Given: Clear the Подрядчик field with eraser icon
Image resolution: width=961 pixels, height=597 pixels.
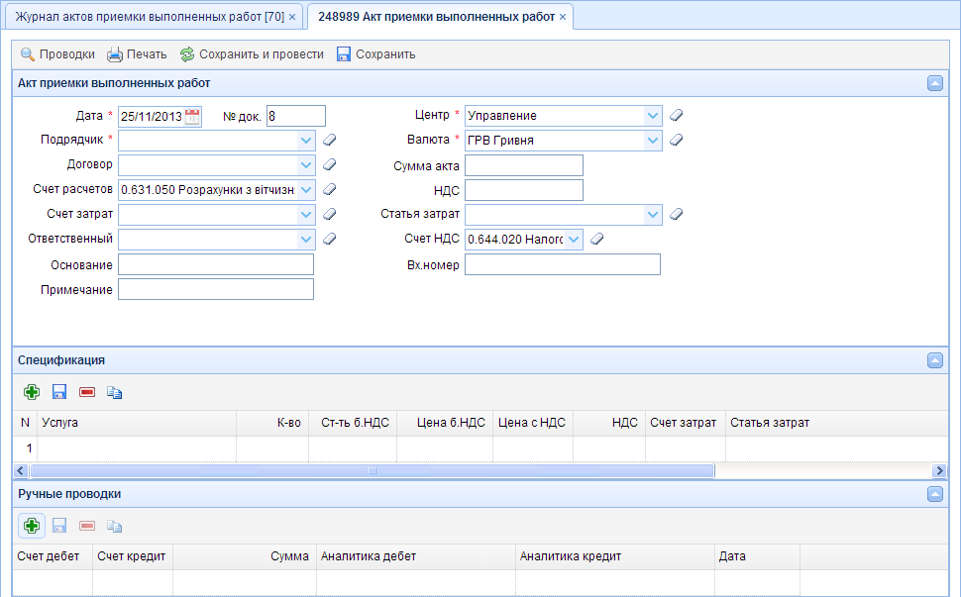Looking at the screenshot, I should click(x=330, y=141).
